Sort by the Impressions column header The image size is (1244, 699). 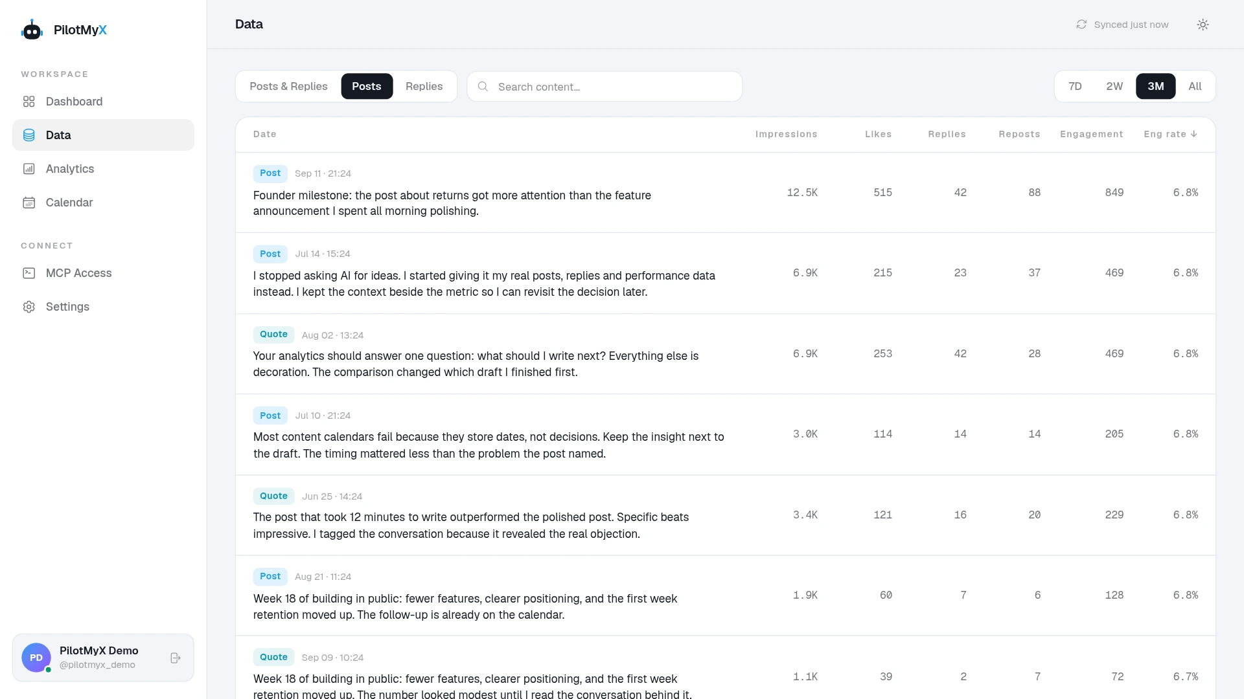coord(787,135)
